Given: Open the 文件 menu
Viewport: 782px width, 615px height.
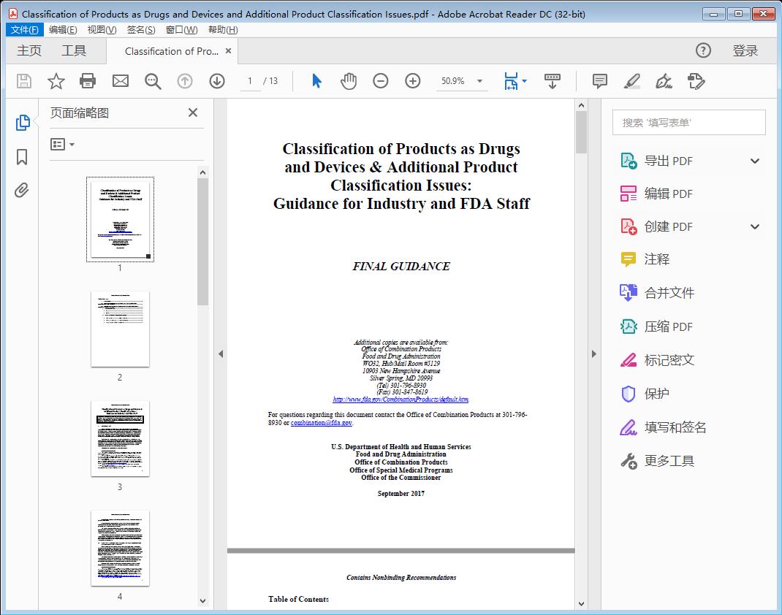Looking at the screenshot, I should tap(24, 29).
